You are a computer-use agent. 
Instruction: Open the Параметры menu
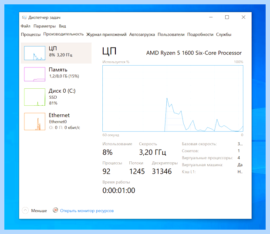click(44, 26)
